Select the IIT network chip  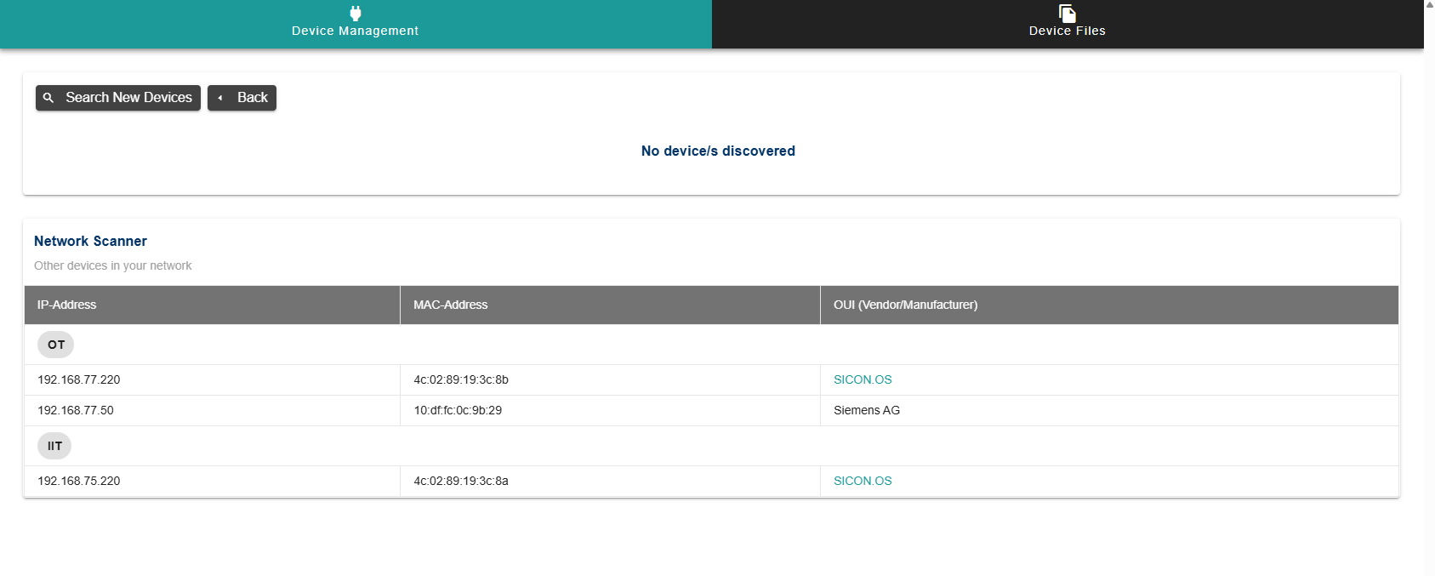pyautogui.click(x=54, y=446)
